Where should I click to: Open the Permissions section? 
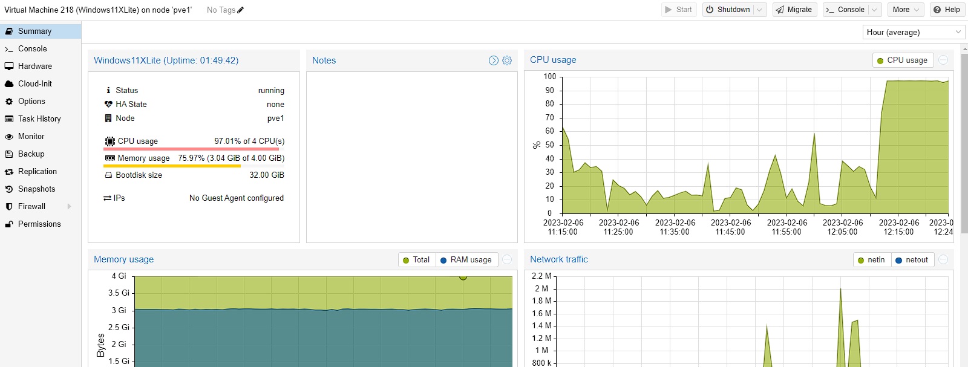point(40,224)
